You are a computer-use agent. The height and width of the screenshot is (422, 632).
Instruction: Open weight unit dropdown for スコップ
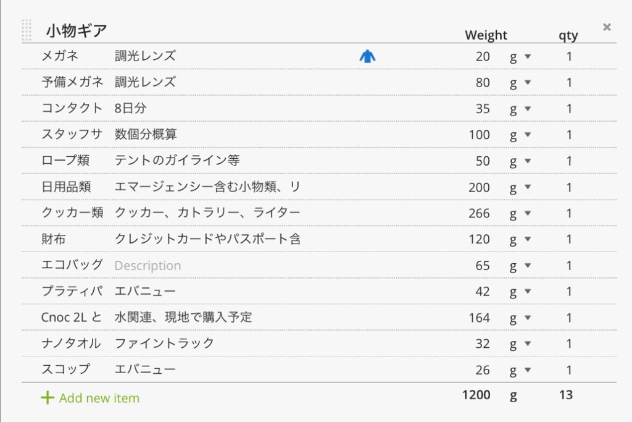point(520,370)
